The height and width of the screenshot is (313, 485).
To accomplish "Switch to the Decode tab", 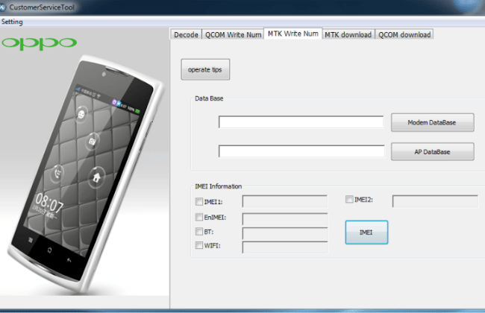I will 186,34.
